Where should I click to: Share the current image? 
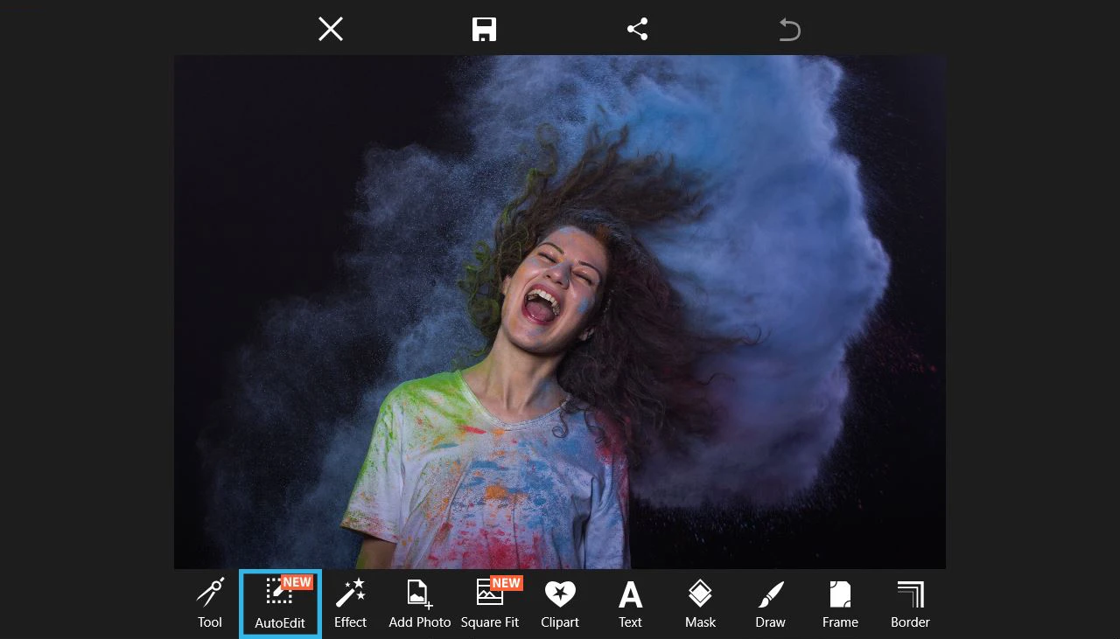(636, 29)
